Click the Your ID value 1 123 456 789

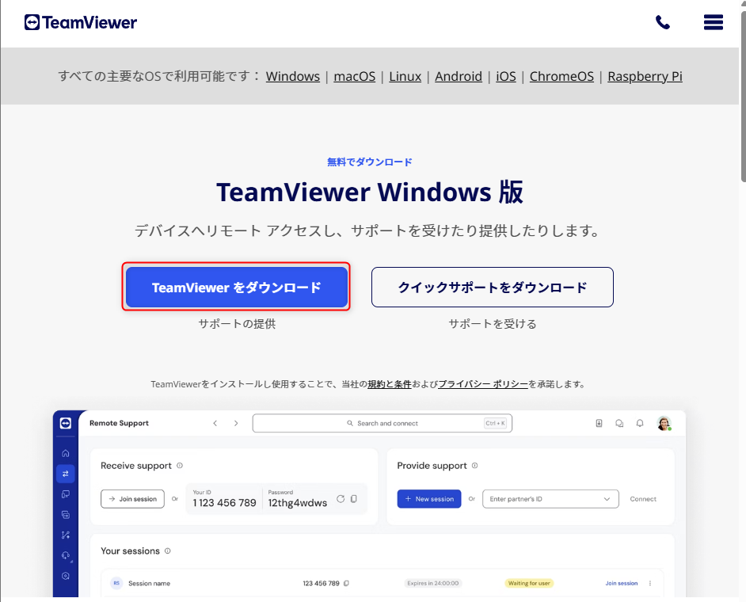[225, 502]
